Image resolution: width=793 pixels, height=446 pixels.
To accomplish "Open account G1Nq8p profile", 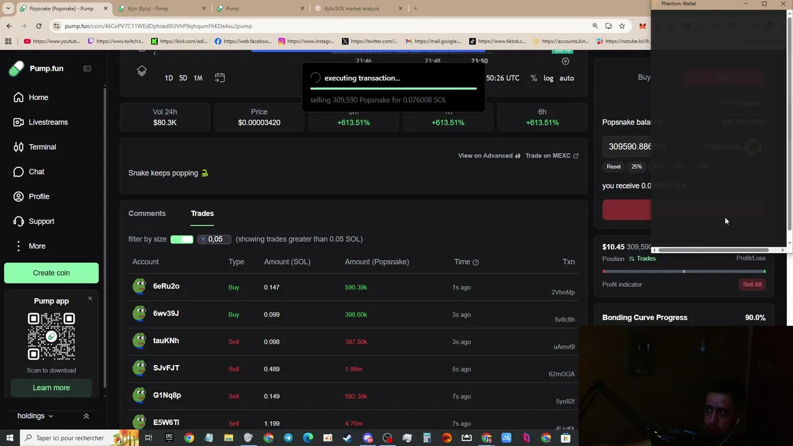I will coord(167,395).
